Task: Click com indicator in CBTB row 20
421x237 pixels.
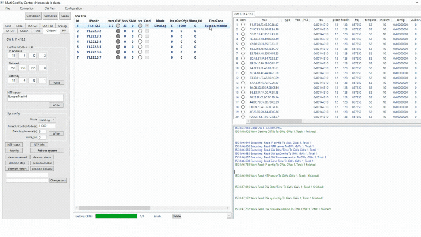Action: point(243,117)
